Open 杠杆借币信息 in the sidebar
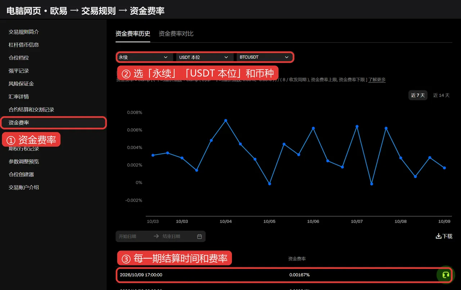461x290 pixels. tap(24, 45)
